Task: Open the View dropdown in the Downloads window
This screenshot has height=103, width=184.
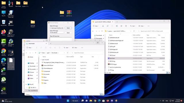Action: 75,48
